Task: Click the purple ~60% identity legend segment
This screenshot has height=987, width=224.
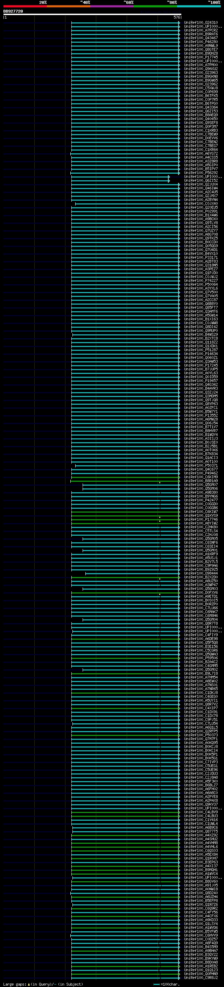Action: (x=112, y=6)
